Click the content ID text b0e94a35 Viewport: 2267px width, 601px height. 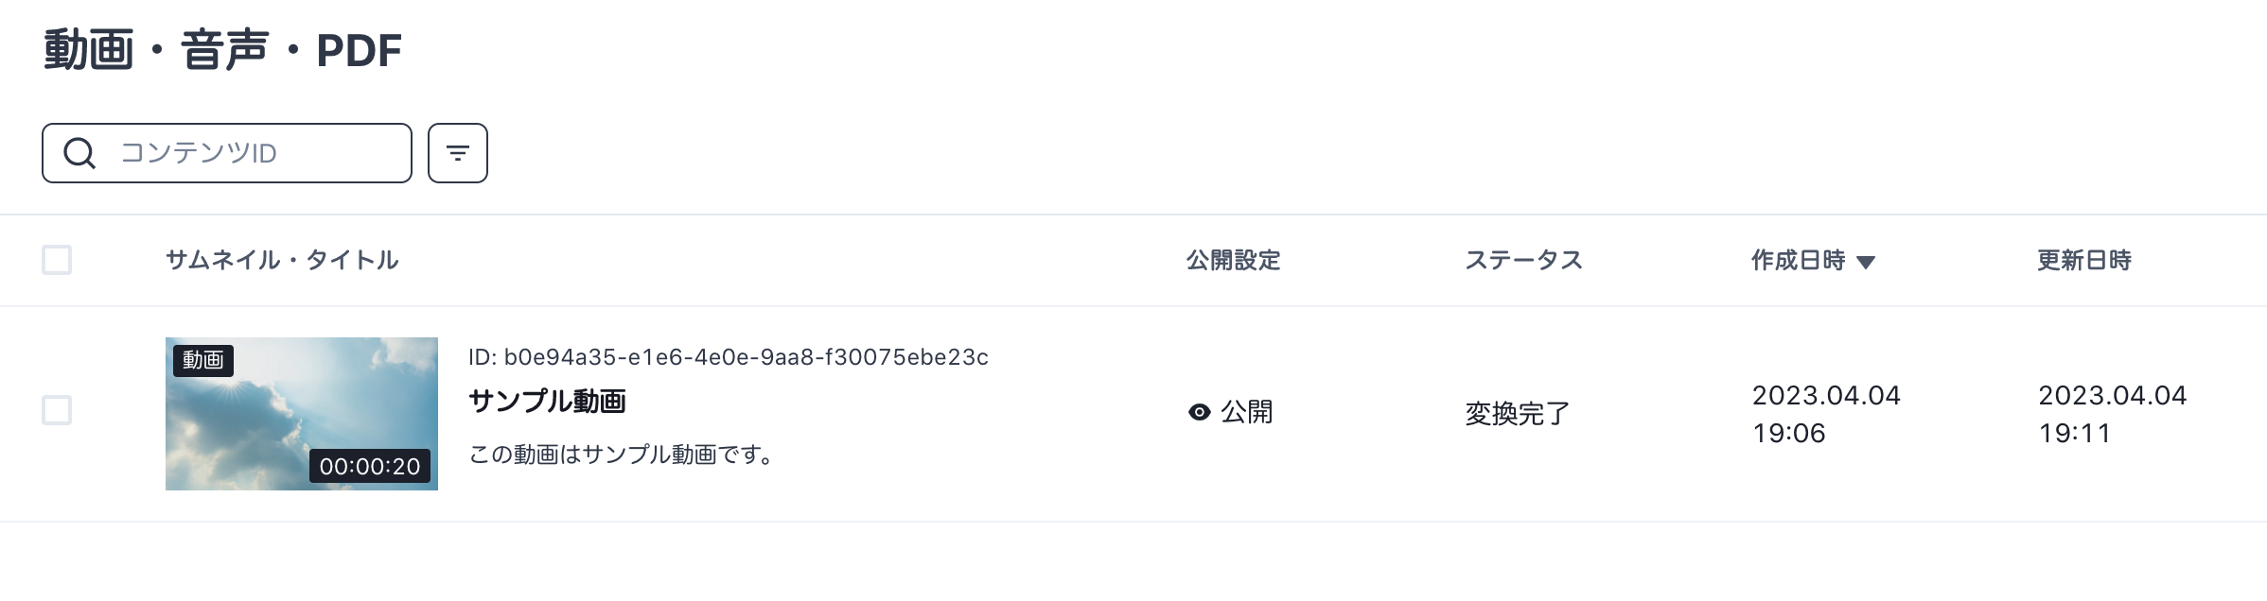(x=728, y=357)
